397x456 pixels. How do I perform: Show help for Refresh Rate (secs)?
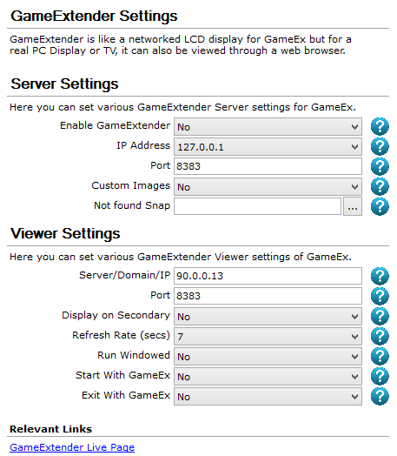point(380,336)
